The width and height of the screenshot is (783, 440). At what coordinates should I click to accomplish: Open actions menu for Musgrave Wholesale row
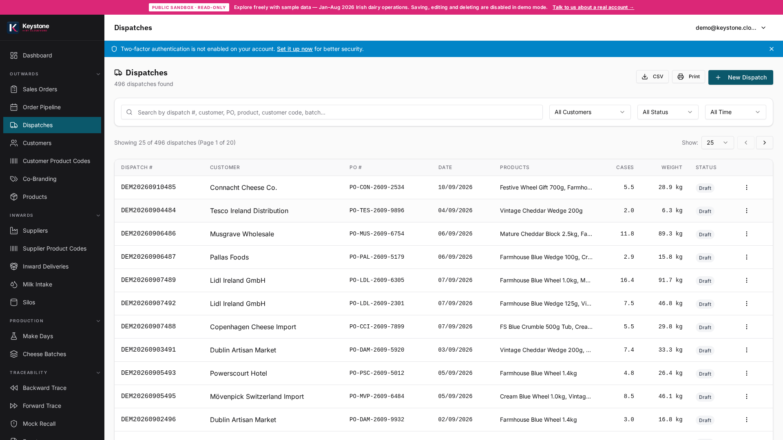746,234
